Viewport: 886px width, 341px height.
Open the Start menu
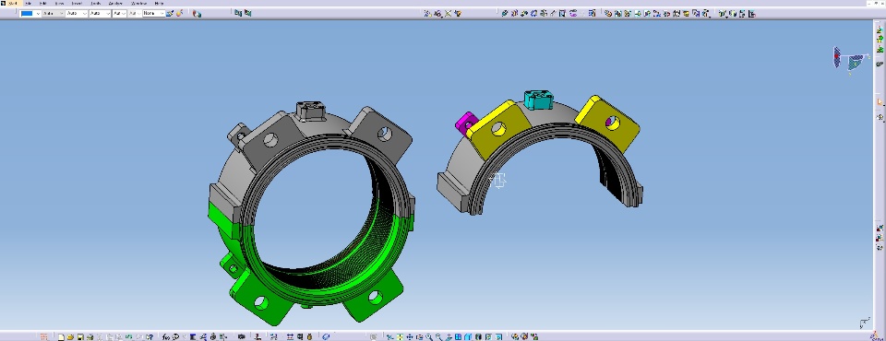(x=13, y=4)
